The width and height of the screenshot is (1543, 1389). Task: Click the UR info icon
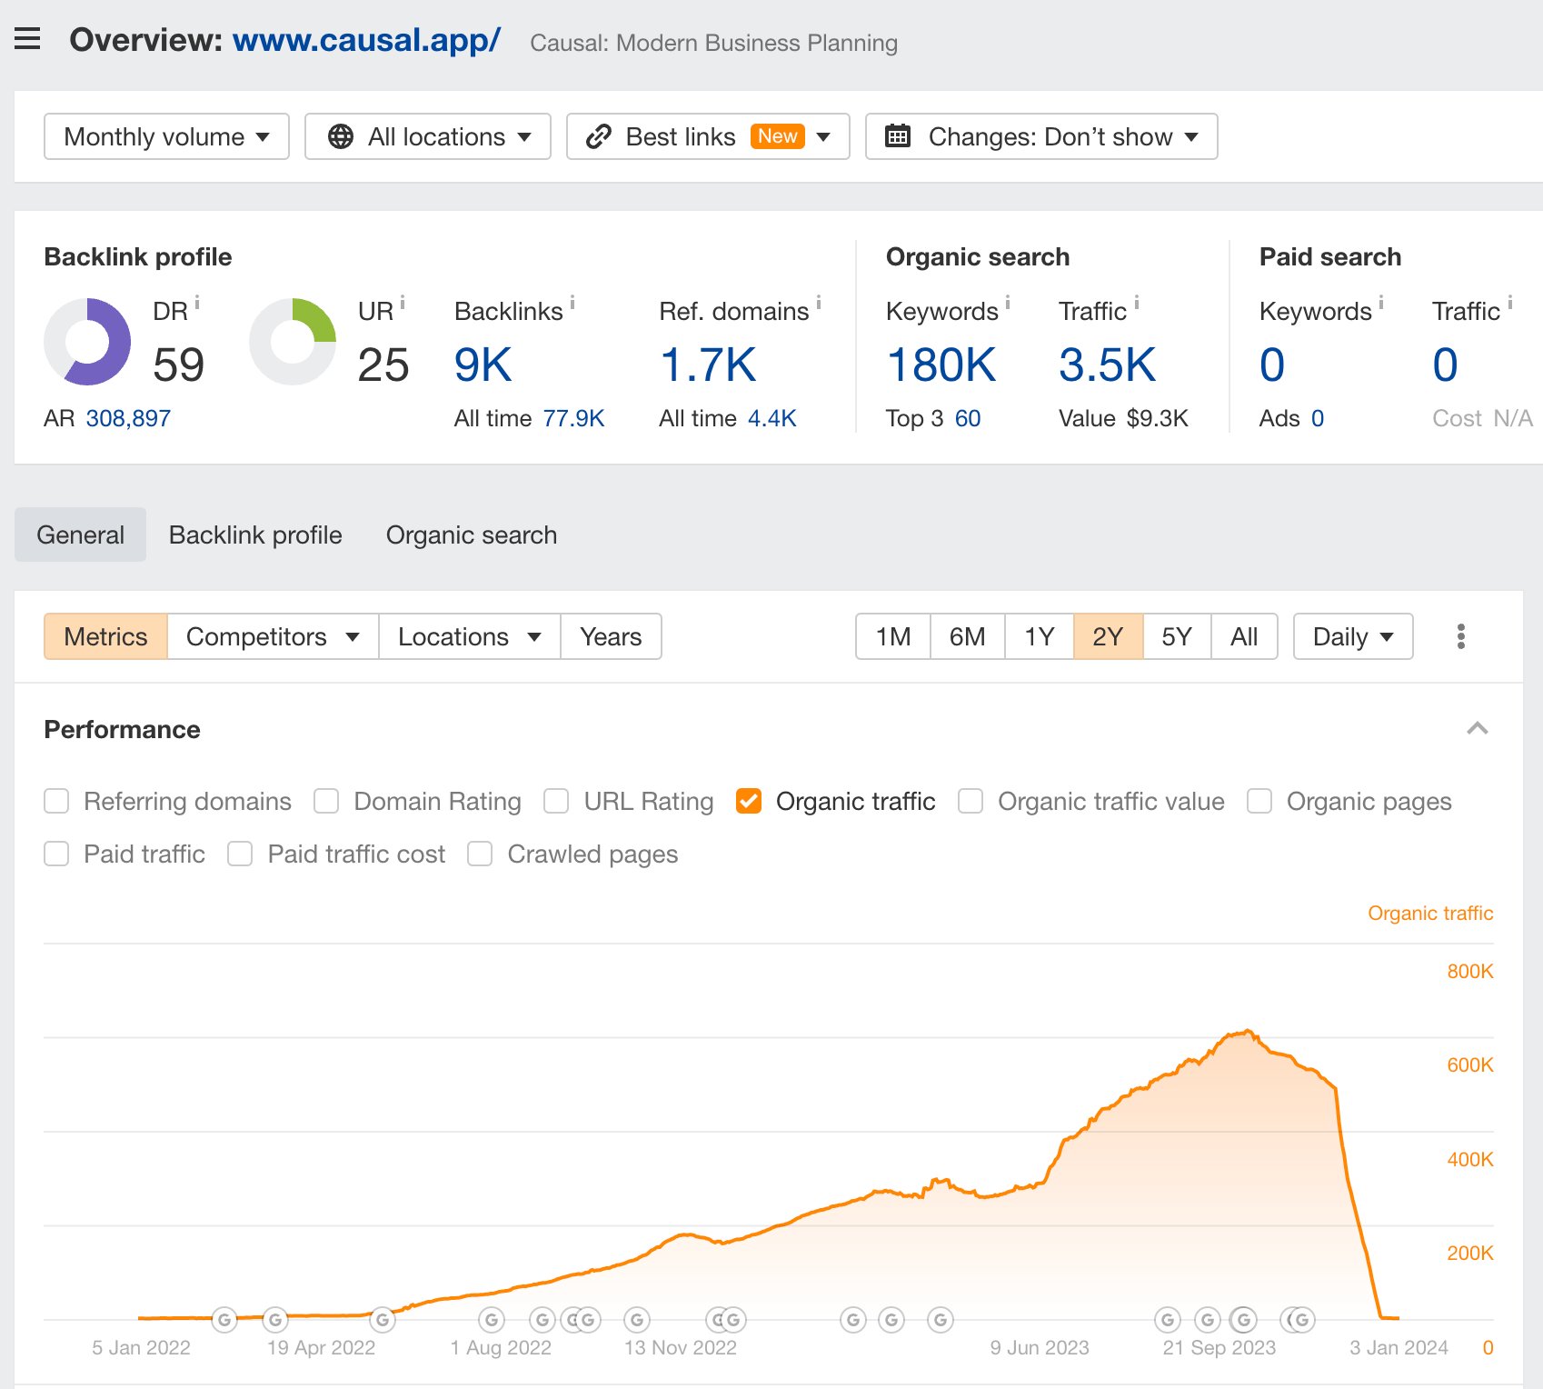(x=403, y=302)
